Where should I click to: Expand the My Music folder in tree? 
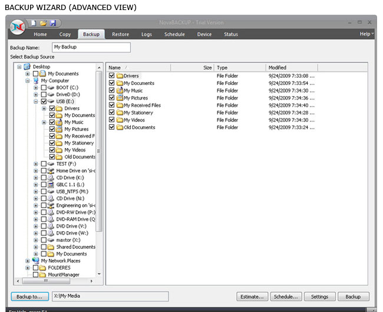[44, 122]
